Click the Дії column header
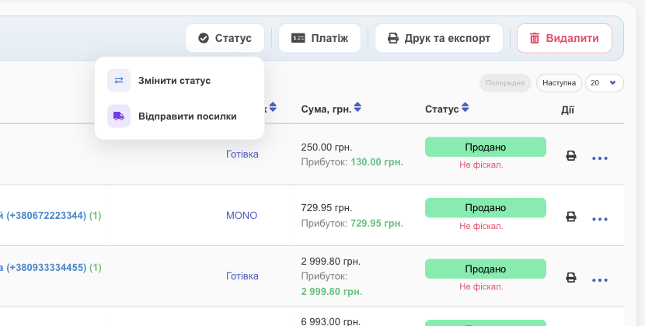Image resolution: width=645 pixels, height=326 pixels. [x=567, y=109]
